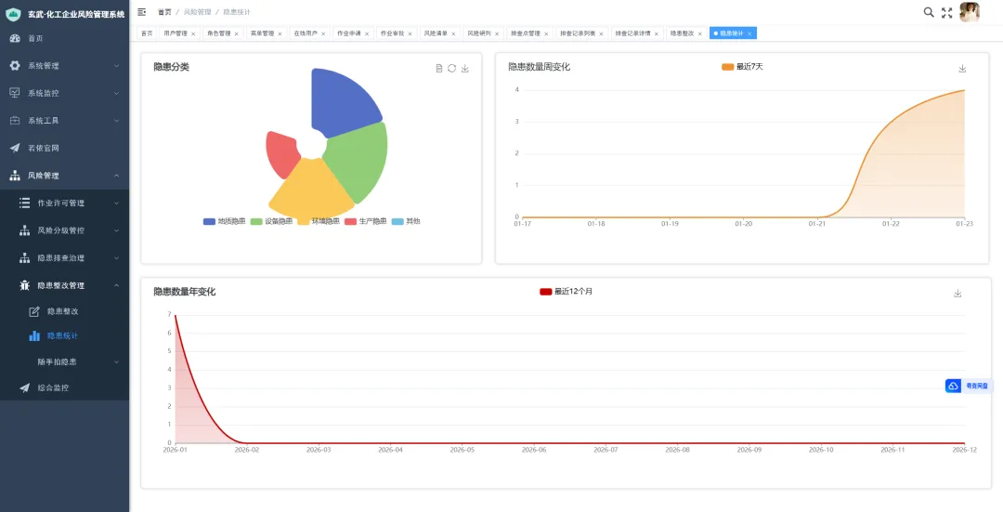This screenshot has height=512, width=1003.
Task: Expand 系统管理 via its chevron
Action: (116, 66)
